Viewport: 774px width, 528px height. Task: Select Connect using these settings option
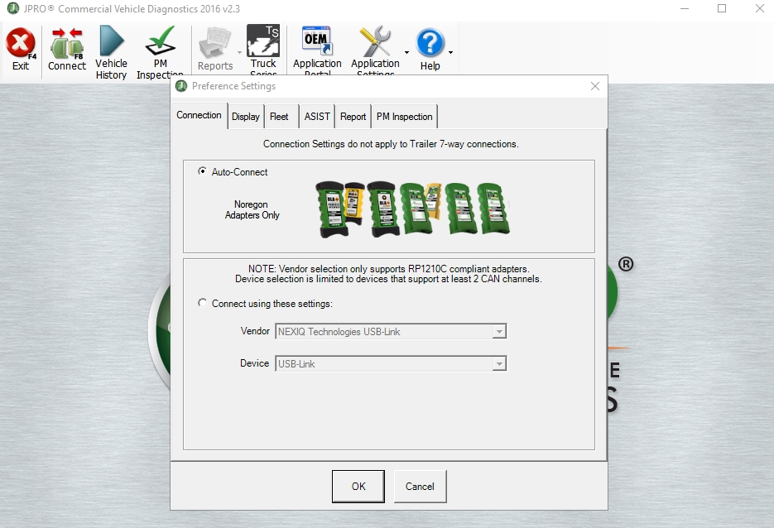(202, 303)
